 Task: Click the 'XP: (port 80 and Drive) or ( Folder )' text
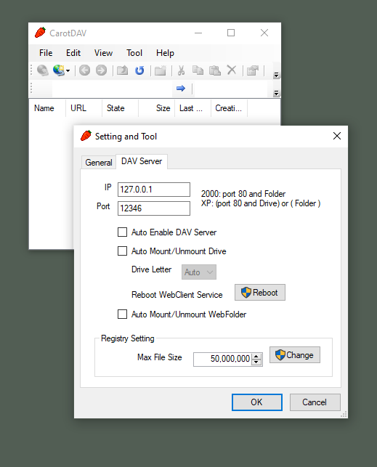pyautogui.click(x=261, y=203)
